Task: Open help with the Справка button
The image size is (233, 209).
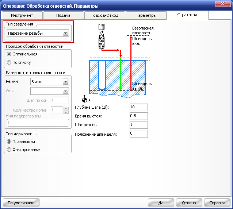Action: (x=217, y=203)
